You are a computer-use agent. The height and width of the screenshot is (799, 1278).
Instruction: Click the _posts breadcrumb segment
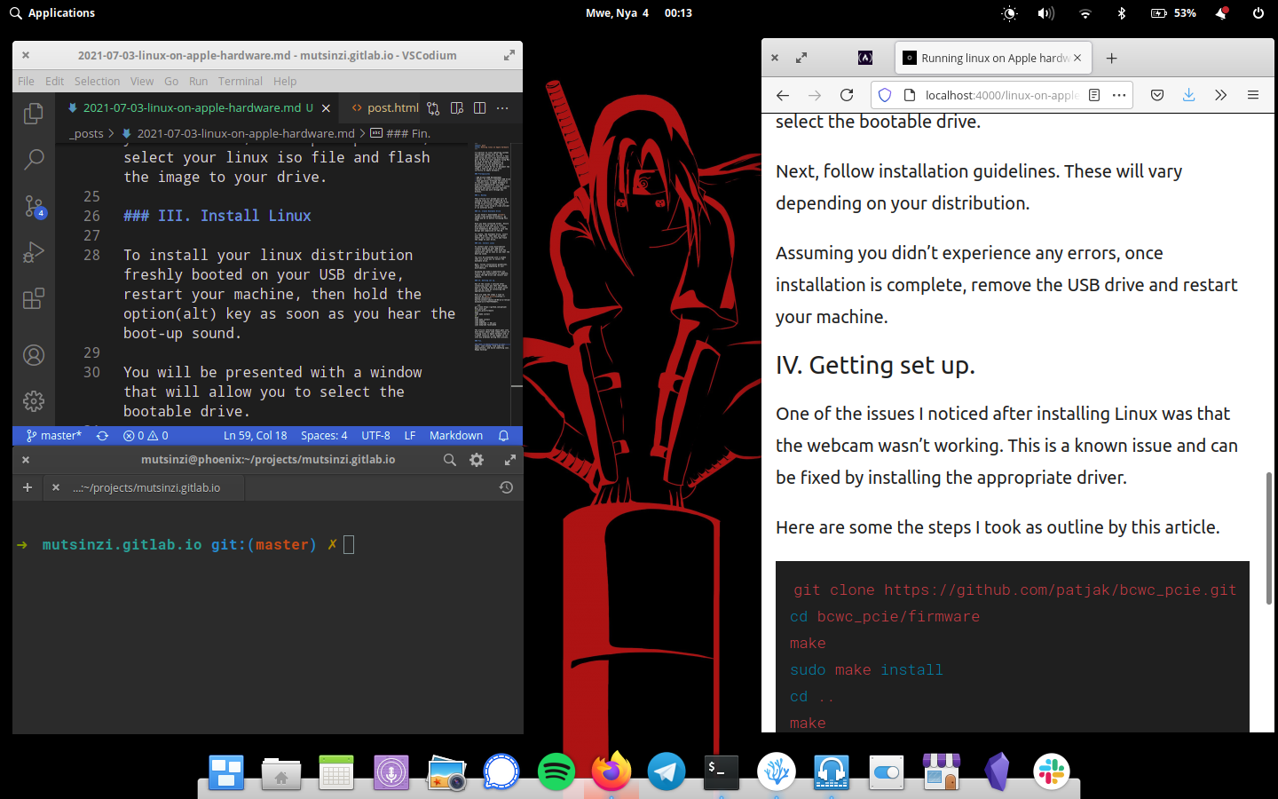point(87,133)
